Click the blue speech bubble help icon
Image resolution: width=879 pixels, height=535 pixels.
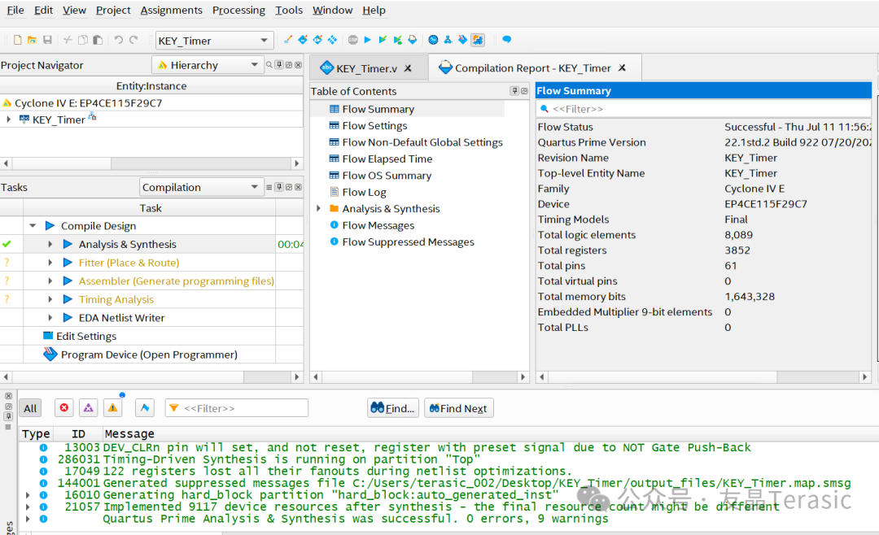pyautogui.click(x=507, y=40)
